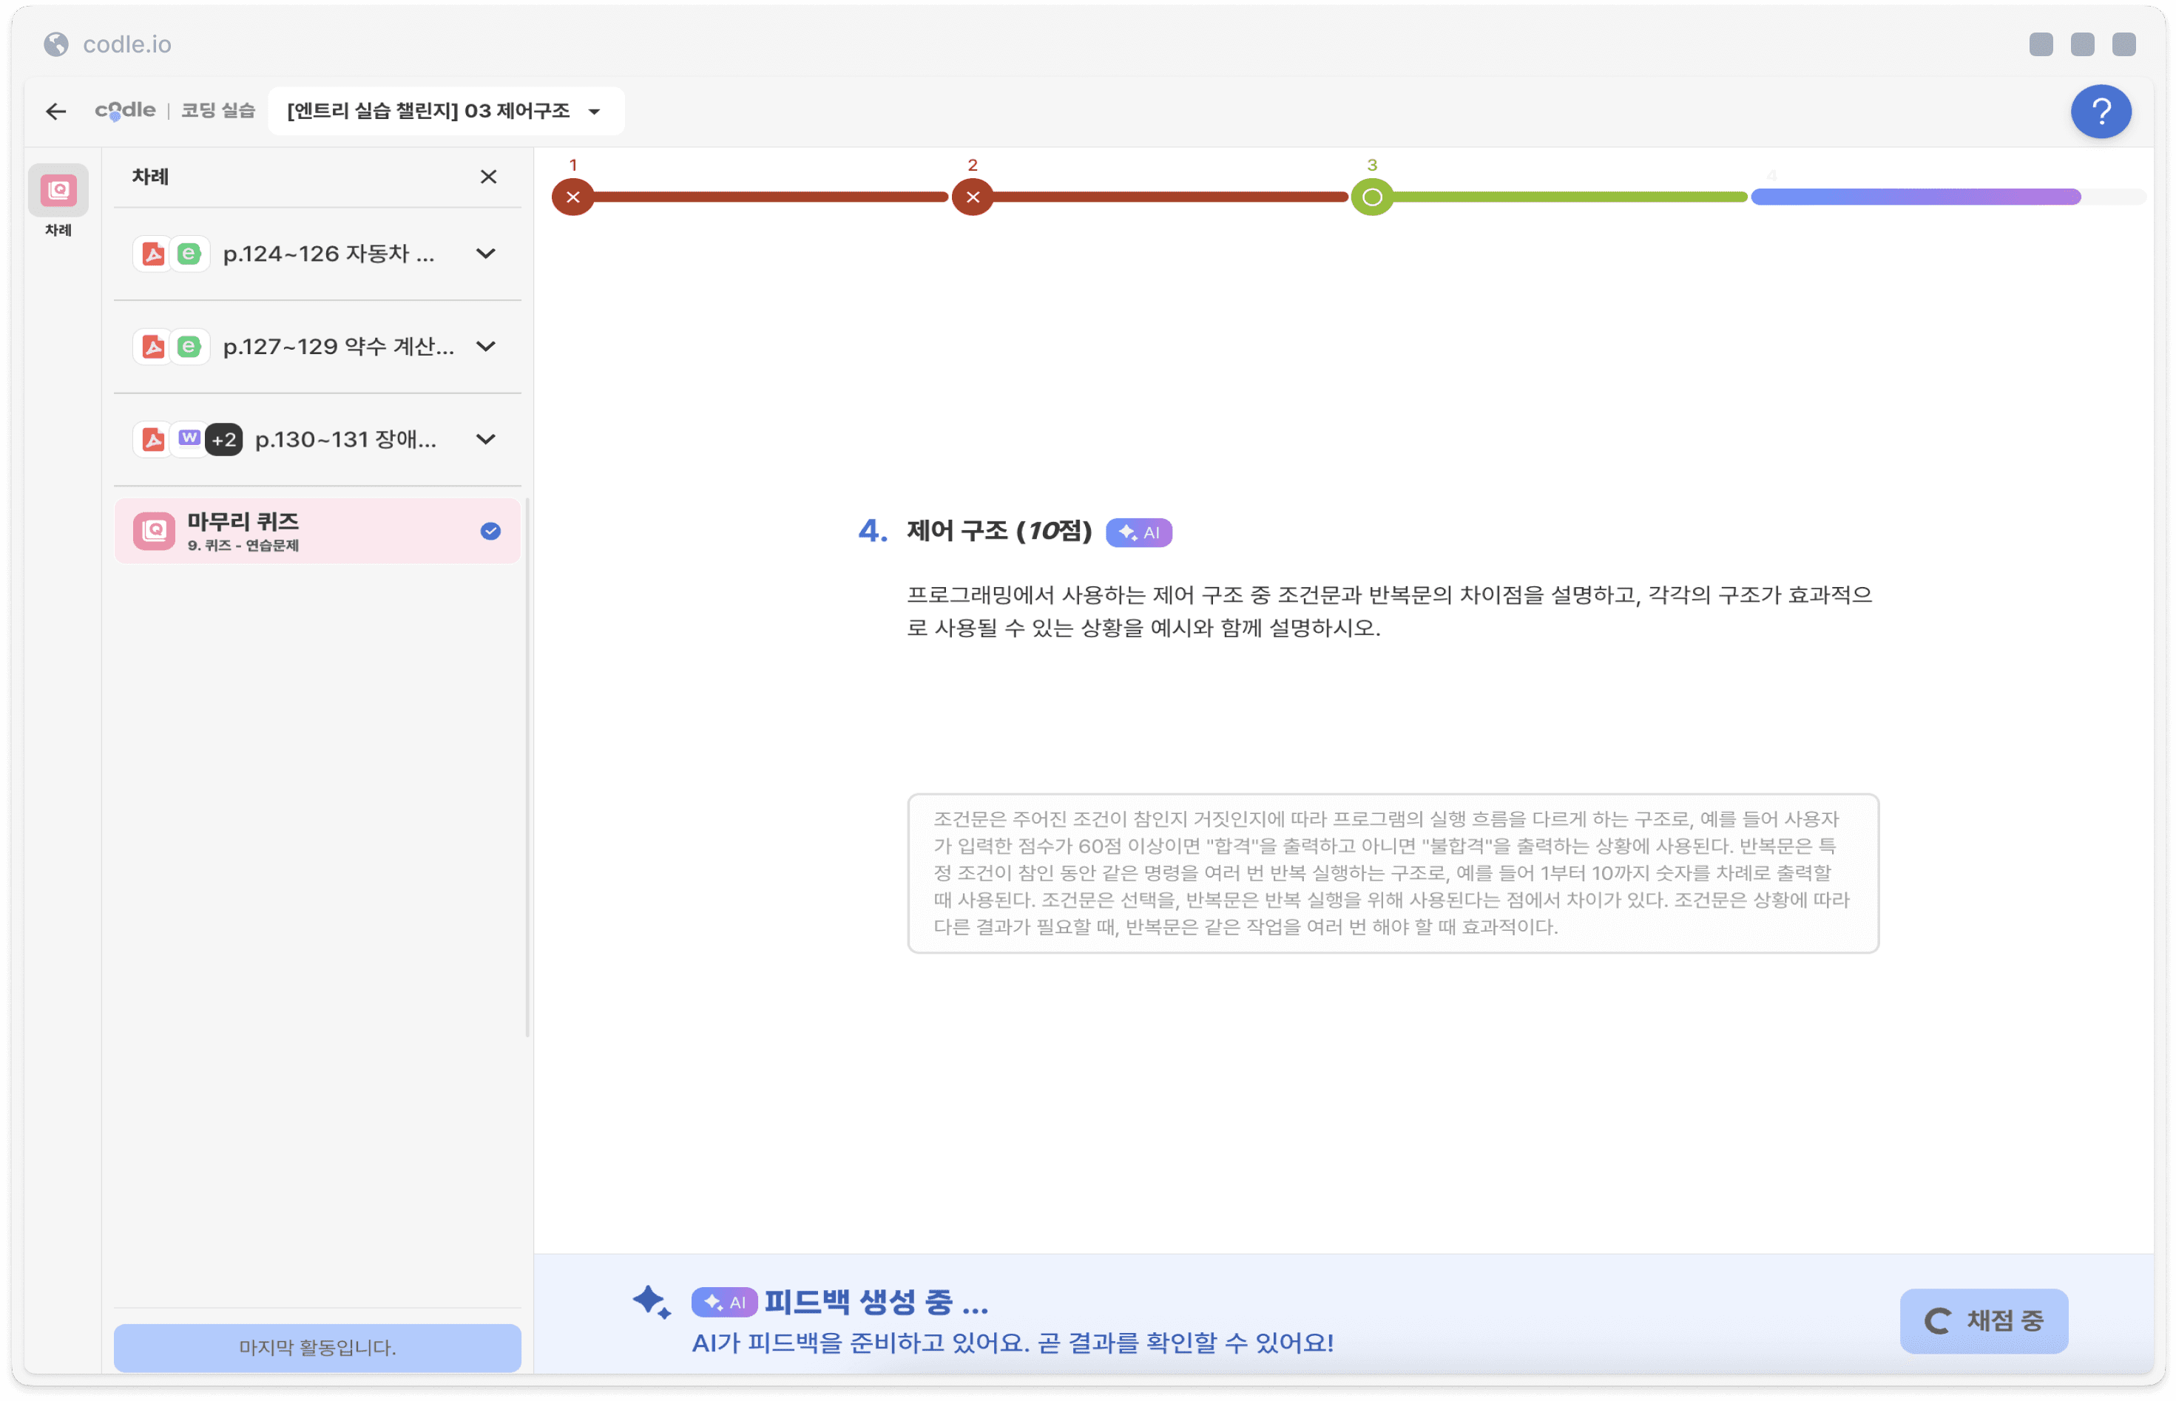Viewport: 2176px width, 1401px height.
Task: Click inside the answer text box
Action: 1391,872
